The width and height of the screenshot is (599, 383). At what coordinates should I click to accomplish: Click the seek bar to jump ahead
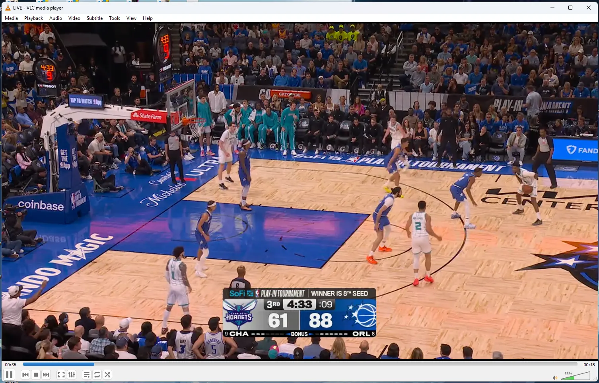(x=300, y=364)
